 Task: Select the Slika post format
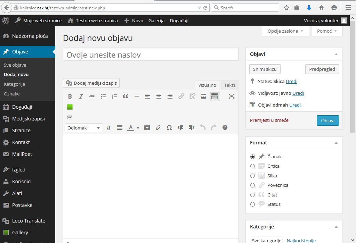(x=252, y=176)
